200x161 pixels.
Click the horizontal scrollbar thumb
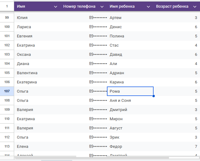coord(92,158)
